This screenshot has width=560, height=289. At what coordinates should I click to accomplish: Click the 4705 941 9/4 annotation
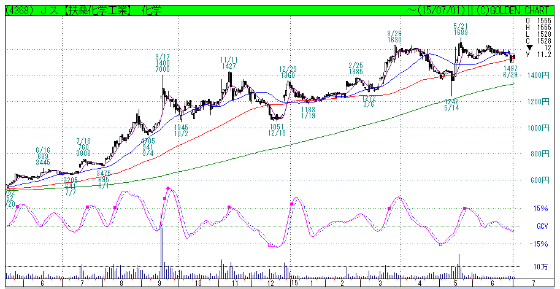tap(148, 146)
